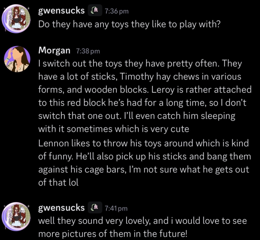Image resolution: width=260 pixels, height=240 pixels.
Task: Click the message "Do they have any toys"
Action: [129, 24]
